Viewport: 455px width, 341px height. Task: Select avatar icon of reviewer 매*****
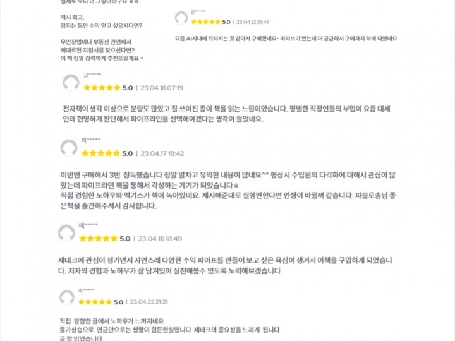(66, 233)
